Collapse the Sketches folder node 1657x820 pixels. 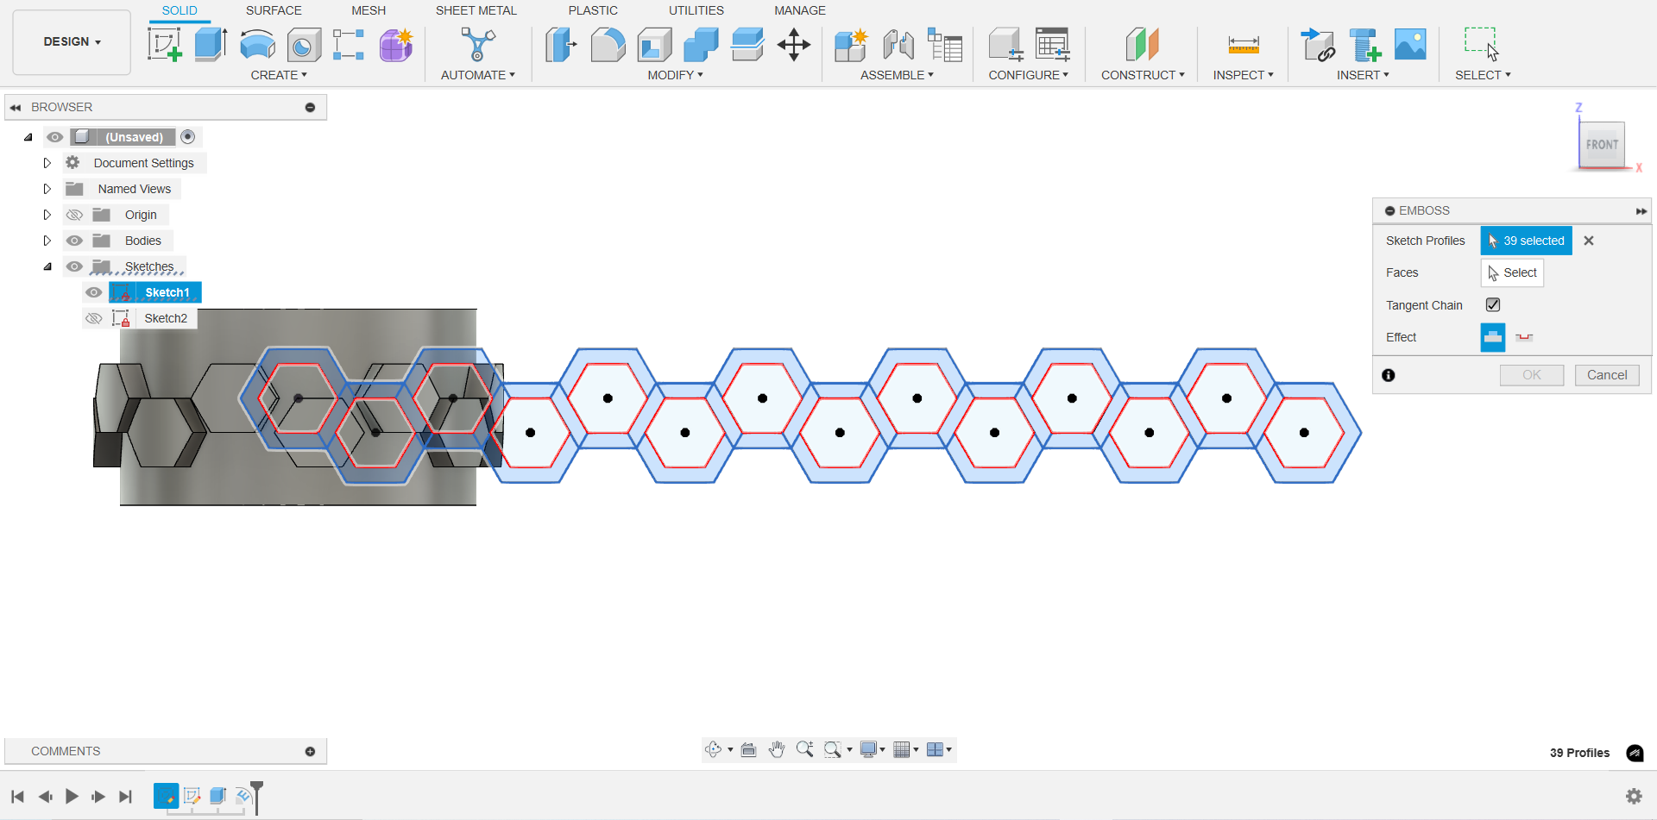pos(47,266)
